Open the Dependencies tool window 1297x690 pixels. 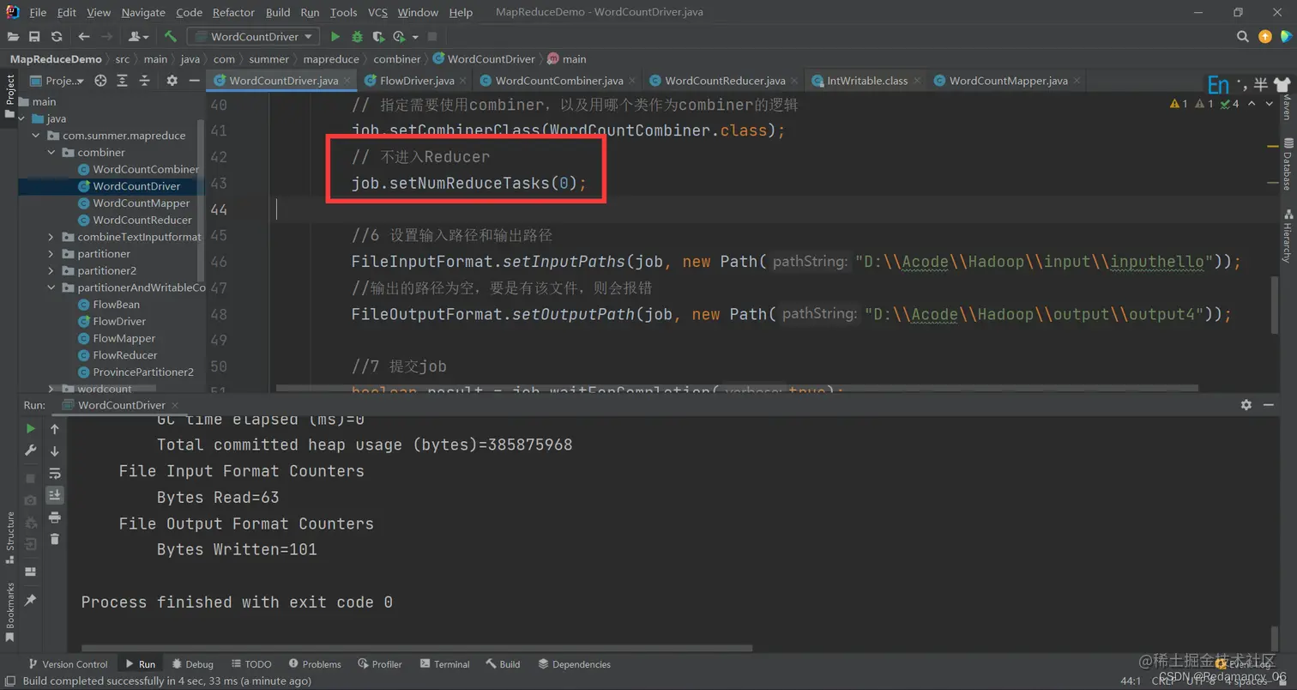574,664
